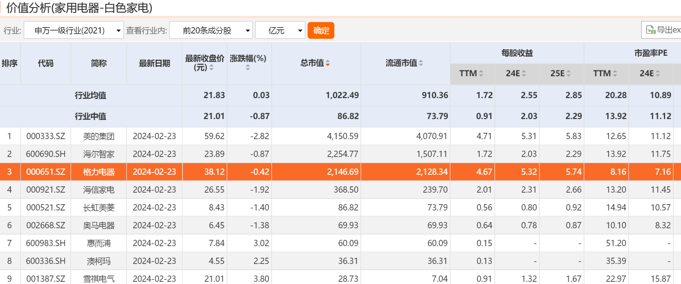Viewport: 681px width, 284px height.
Task: Click 澳柯玛 PE value 35.39
Action: (x=617, y=261)
